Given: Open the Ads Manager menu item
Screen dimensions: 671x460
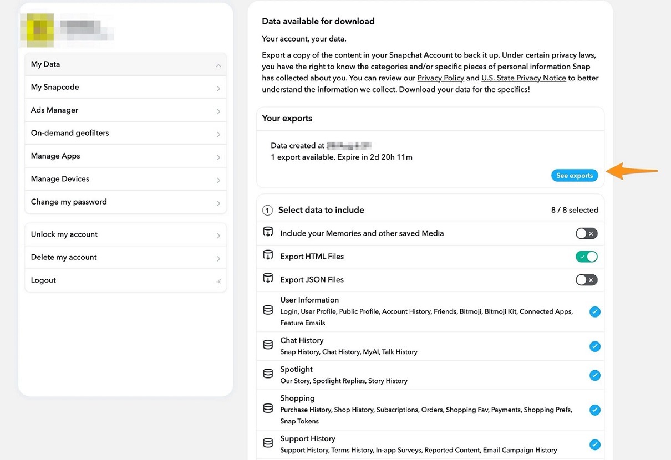Looking at the screenshot, I should 54,110.
